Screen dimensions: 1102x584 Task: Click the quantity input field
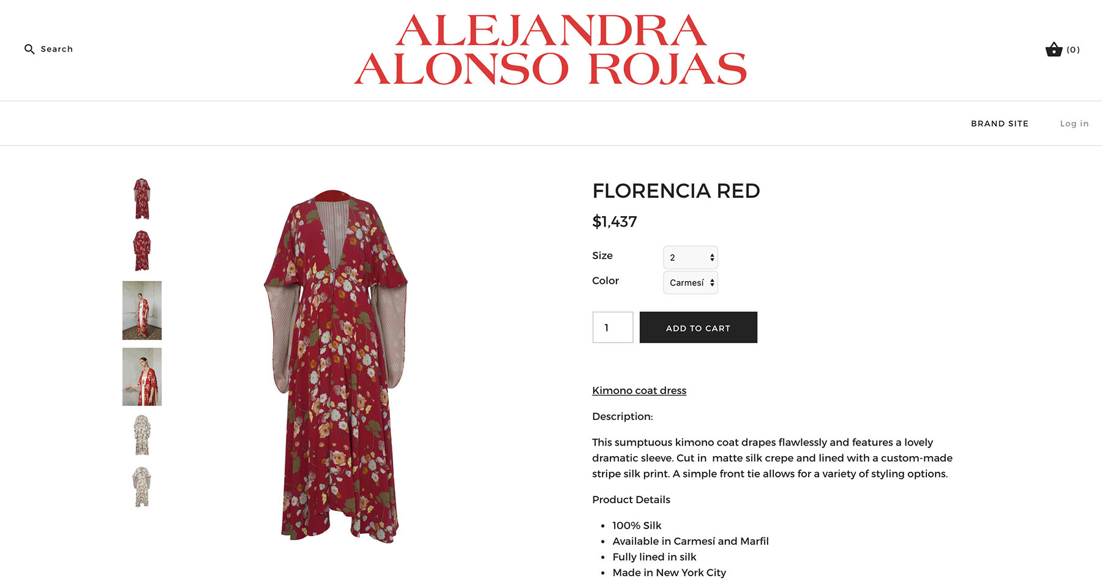pyautogui.click(x=613, y=328)
